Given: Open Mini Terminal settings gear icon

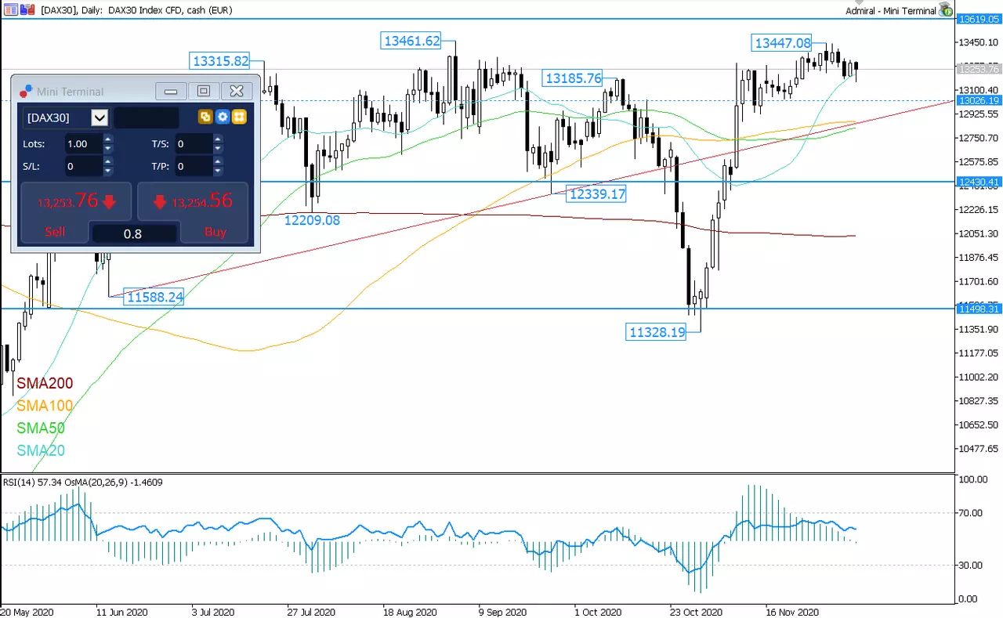Looking at the screenshot, I should click(x=223, y=117).
